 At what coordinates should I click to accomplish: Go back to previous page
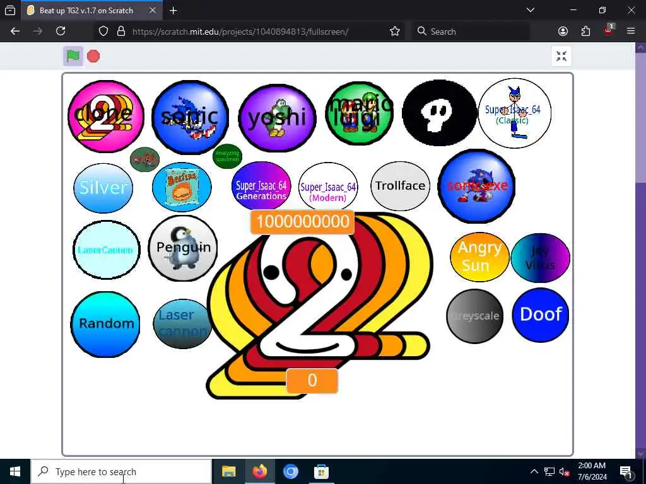15,32
